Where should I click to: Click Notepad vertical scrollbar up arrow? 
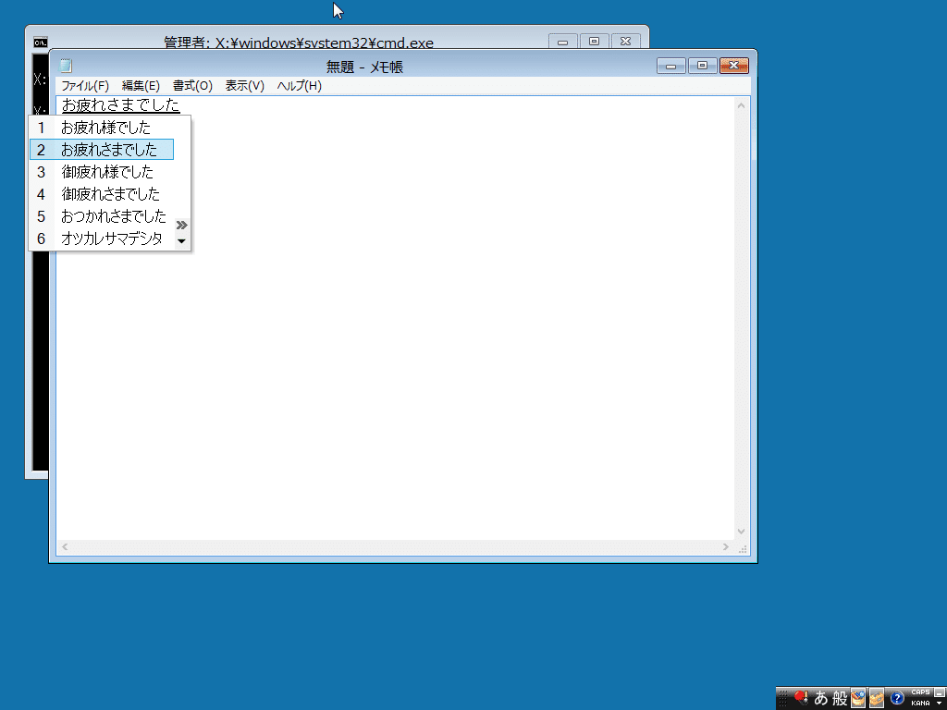(742, 105)
